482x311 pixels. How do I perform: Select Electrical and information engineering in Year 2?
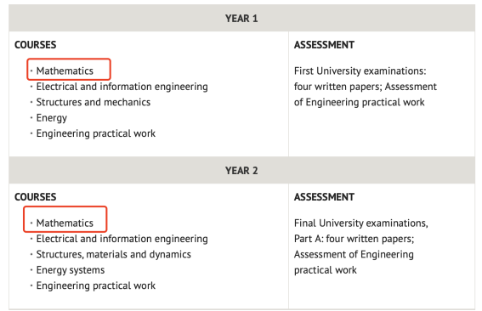point(122,239)
